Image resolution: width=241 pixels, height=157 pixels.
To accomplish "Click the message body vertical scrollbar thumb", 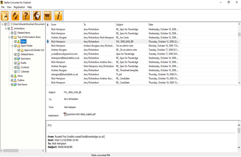I will coord(239,131).
